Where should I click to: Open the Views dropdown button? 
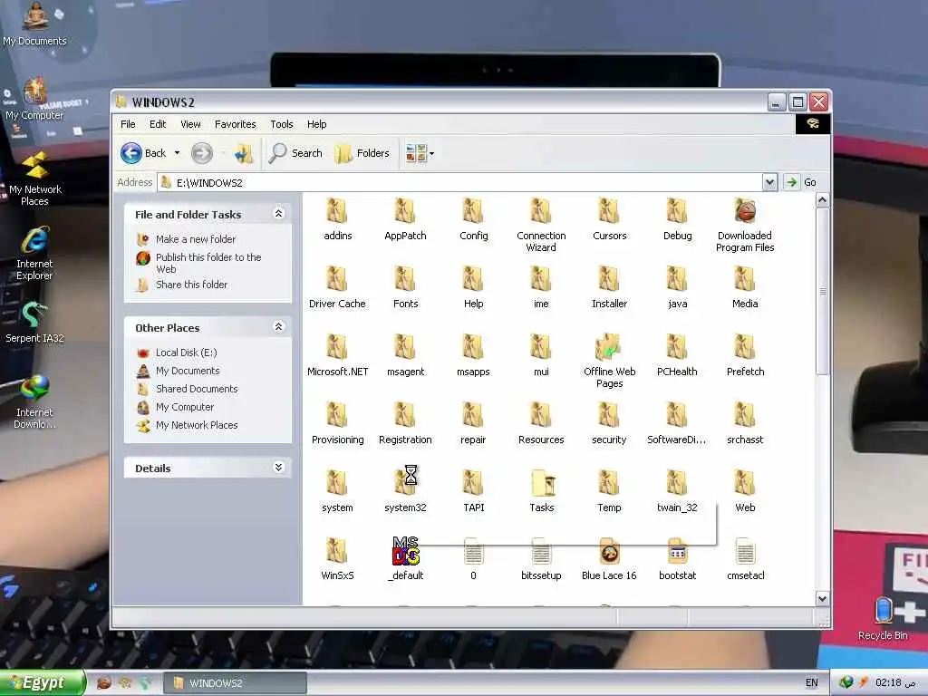(x=420, y=153)
